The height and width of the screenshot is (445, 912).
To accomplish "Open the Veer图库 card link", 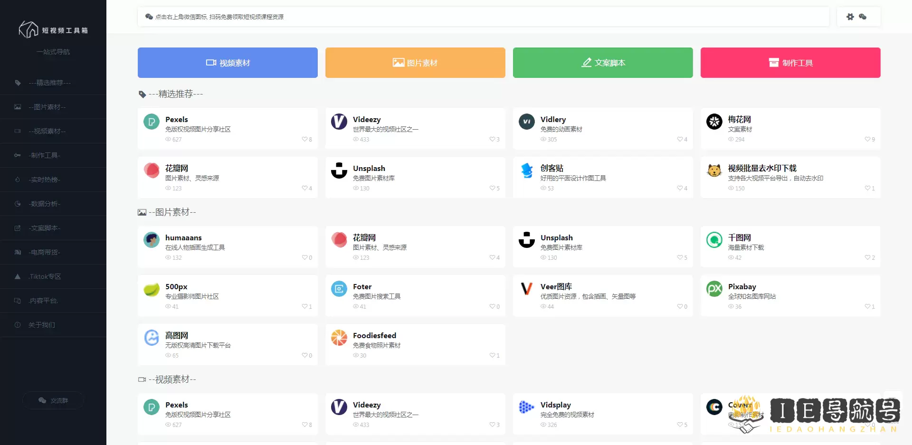I will pos(556,287).
